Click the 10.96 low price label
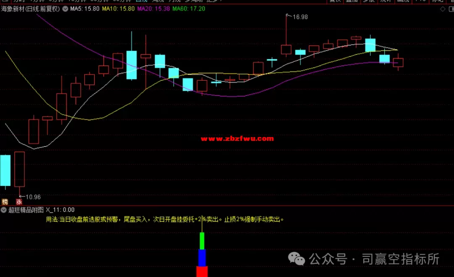This screenshot has height=277, width=454. tap(33, 197)
